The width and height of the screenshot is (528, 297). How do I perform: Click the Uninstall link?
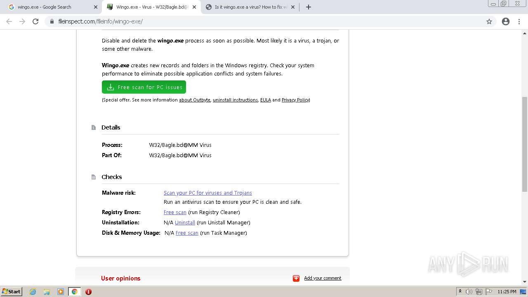click(x=185, y=222)
